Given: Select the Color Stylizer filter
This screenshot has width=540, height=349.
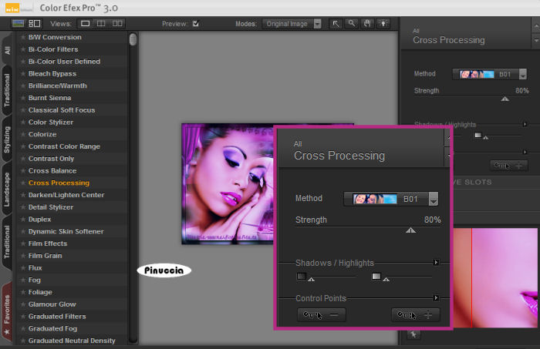Looking at the screenshot, I should pyautogui.click(x=51, y=122).
